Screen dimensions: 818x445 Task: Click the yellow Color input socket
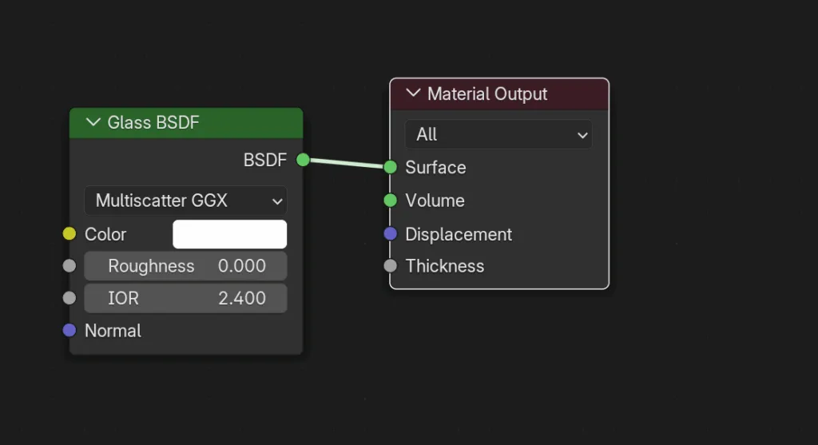(69, 234)
